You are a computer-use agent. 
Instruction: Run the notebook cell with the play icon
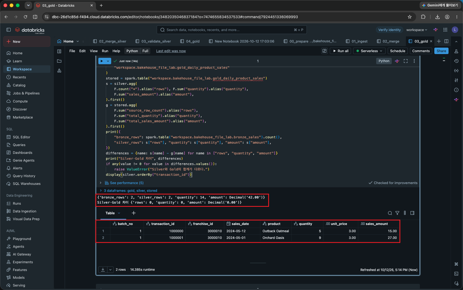[102, 61]
